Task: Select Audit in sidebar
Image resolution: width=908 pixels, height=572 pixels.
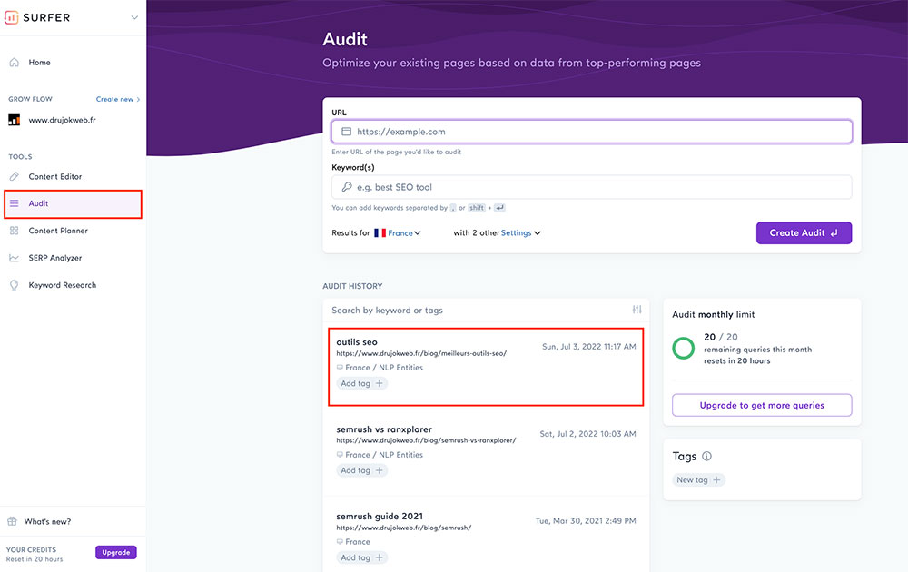Action: tap(73, 203)
